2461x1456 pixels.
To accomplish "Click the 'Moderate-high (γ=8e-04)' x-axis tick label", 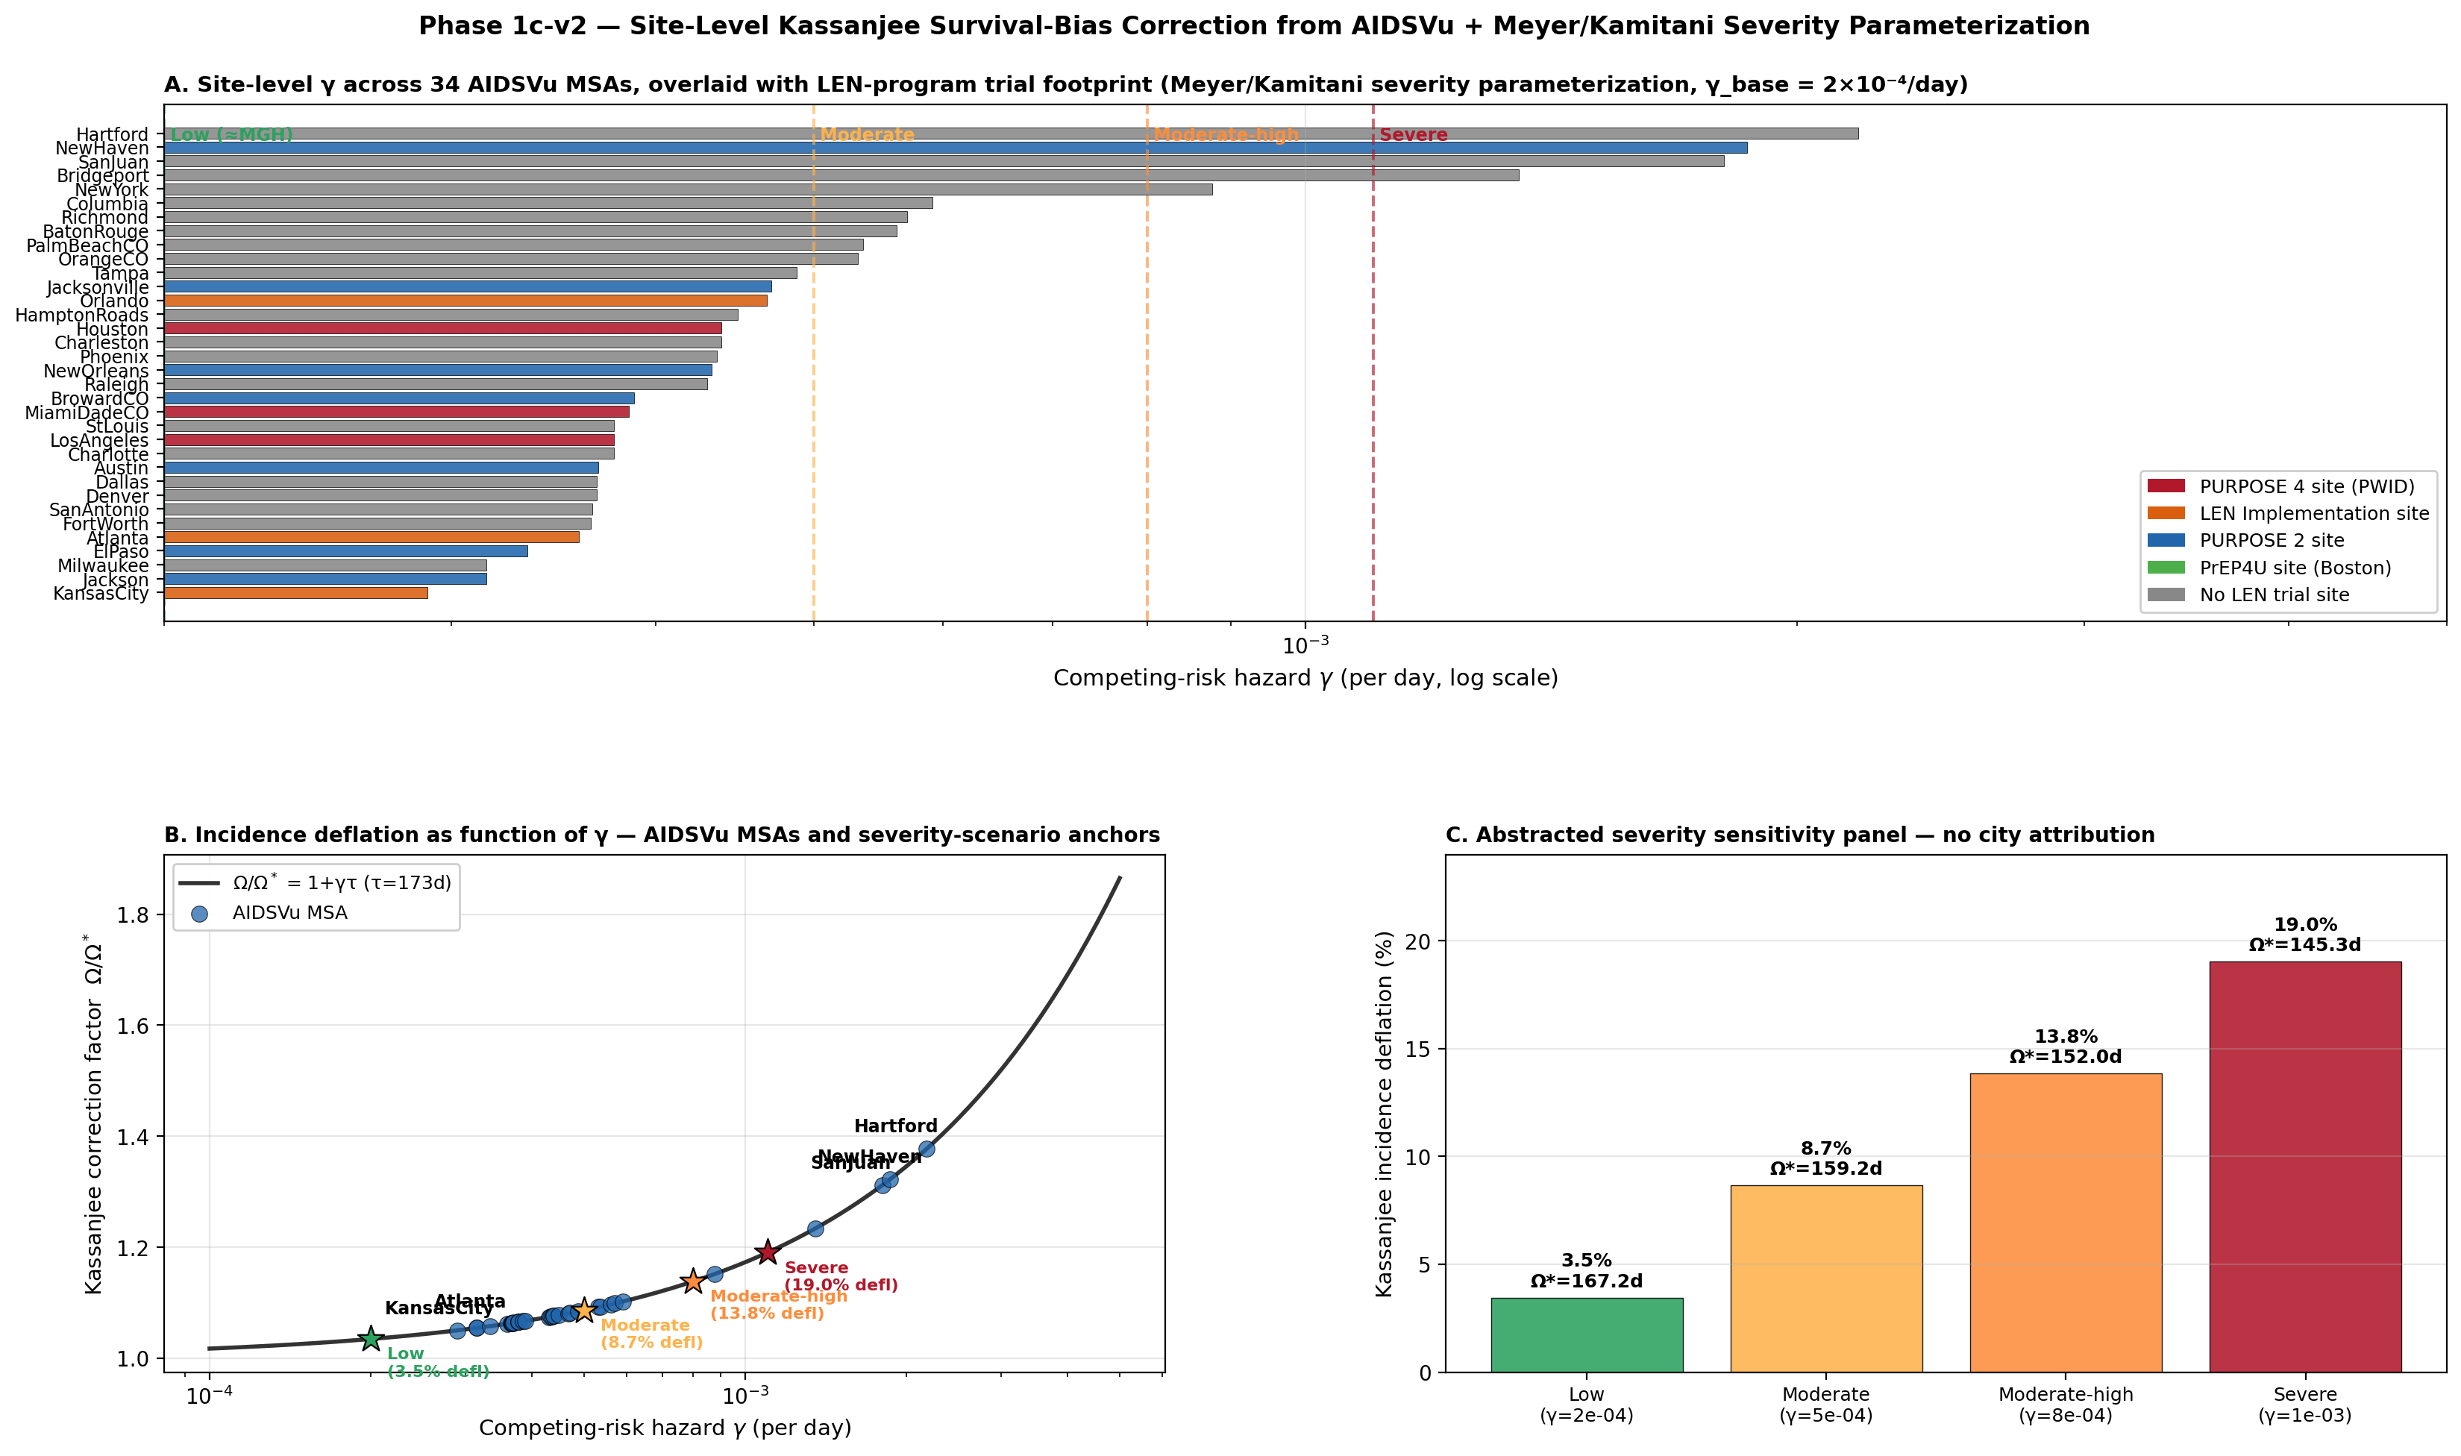I will pos(2066,1405).
